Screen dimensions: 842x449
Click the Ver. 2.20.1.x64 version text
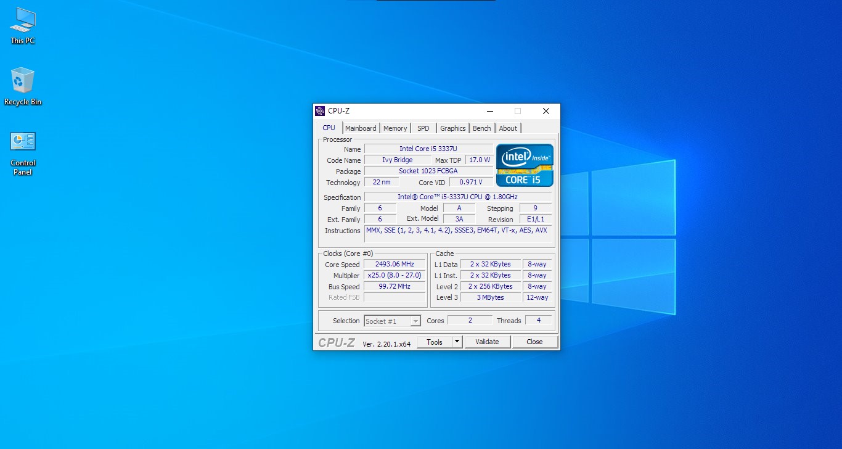386,344
